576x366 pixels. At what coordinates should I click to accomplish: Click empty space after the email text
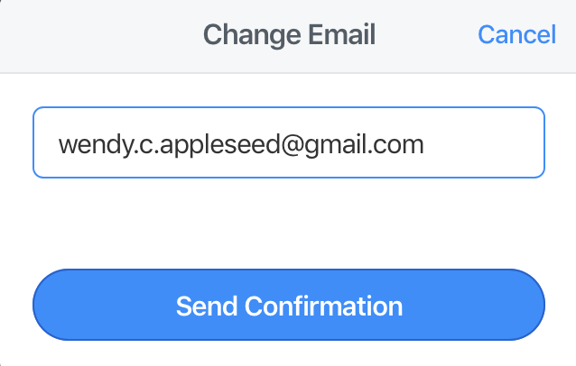click(x=481, y=143)
